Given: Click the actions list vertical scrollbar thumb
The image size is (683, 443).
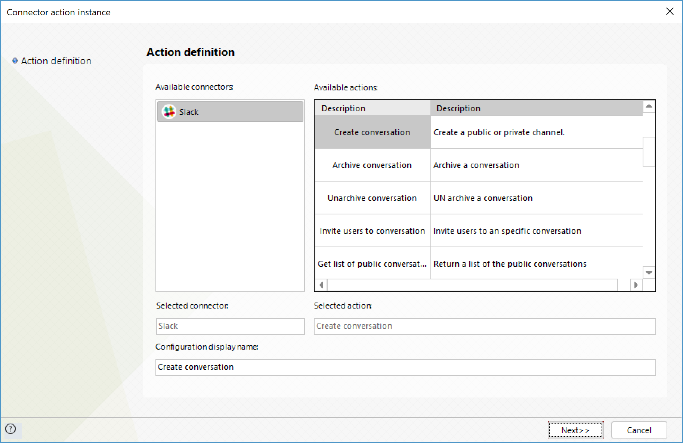Looking at the screenshot, I should click(649, 152).
